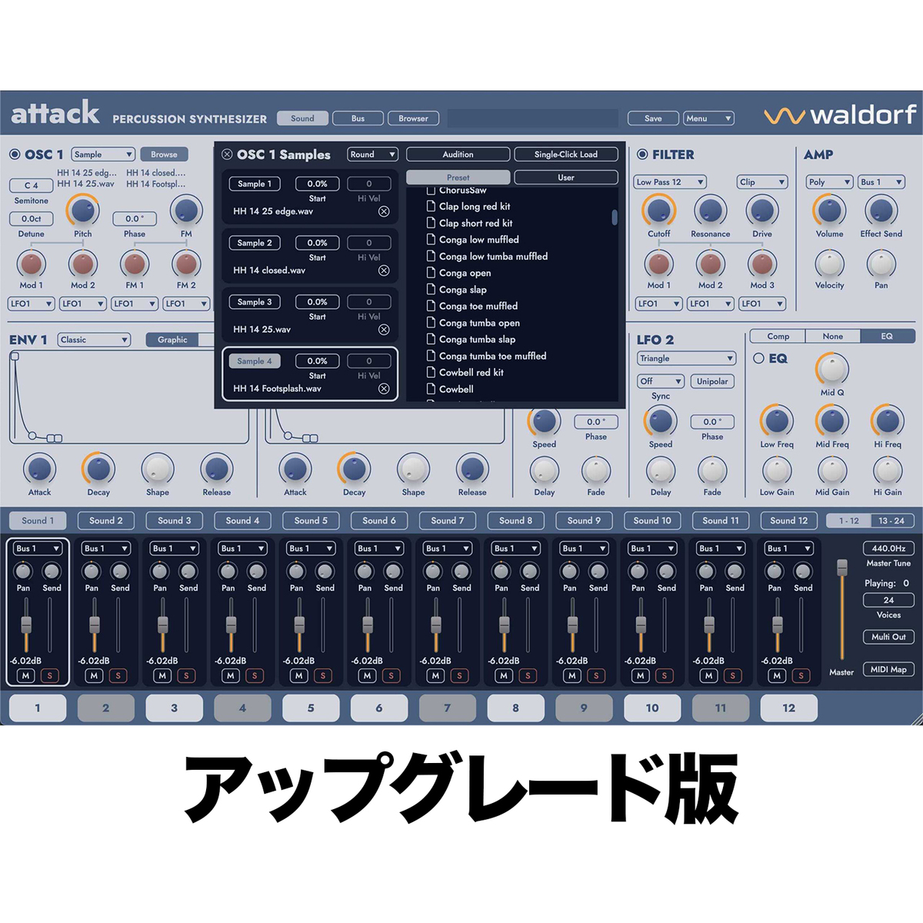Open the ENV 1 Classic dropdown
The height and width of the screenshot is (923, 923).
(x=95, y=340)
